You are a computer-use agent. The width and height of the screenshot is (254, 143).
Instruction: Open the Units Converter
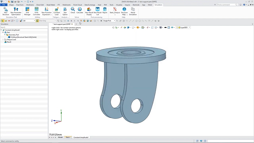(37, 10)
